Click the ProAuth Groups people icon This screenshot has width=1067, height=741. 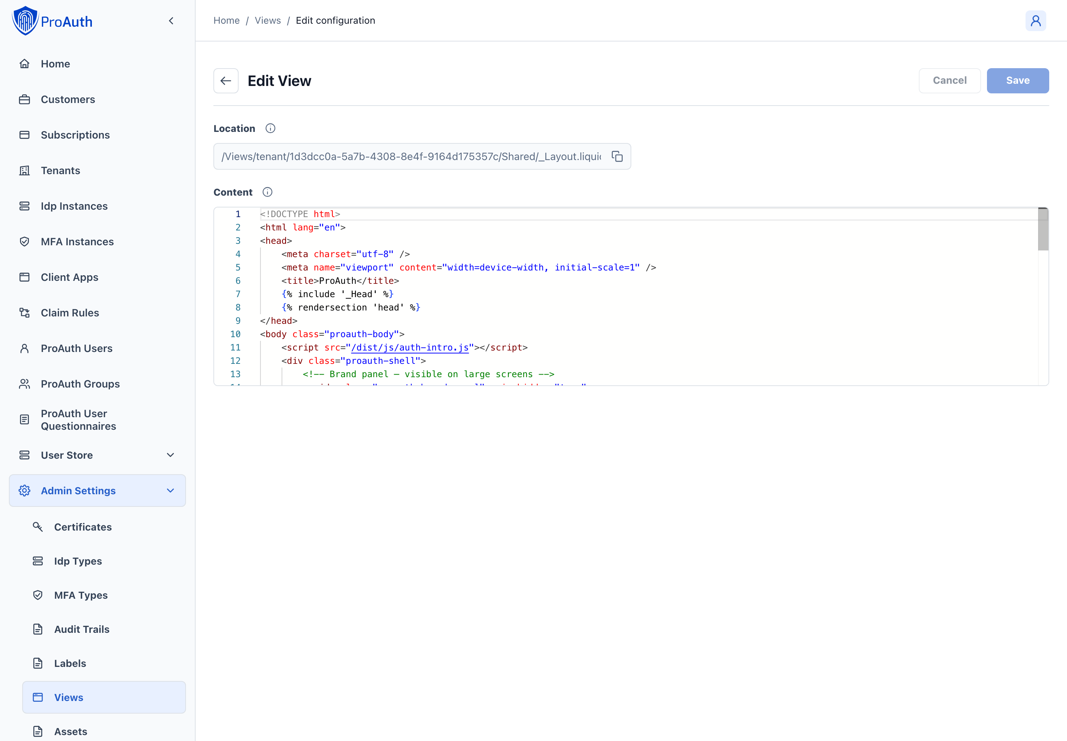(24, 384)
